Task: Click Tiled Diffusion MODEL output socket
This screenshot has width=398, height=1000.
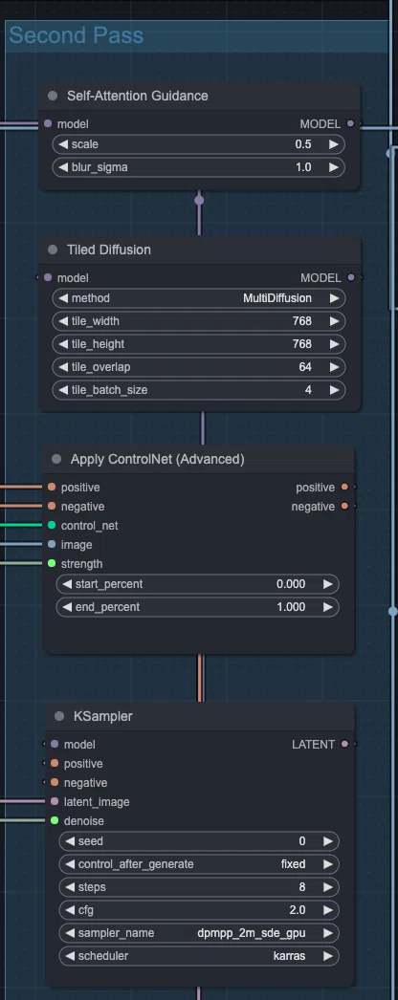Action: point(350,277)
